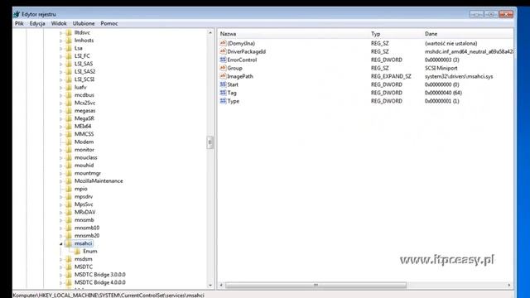Expand the MpsSvc key
Image resolution: width=530 pixels, height=298 pixels.
(x=60, y=204)
